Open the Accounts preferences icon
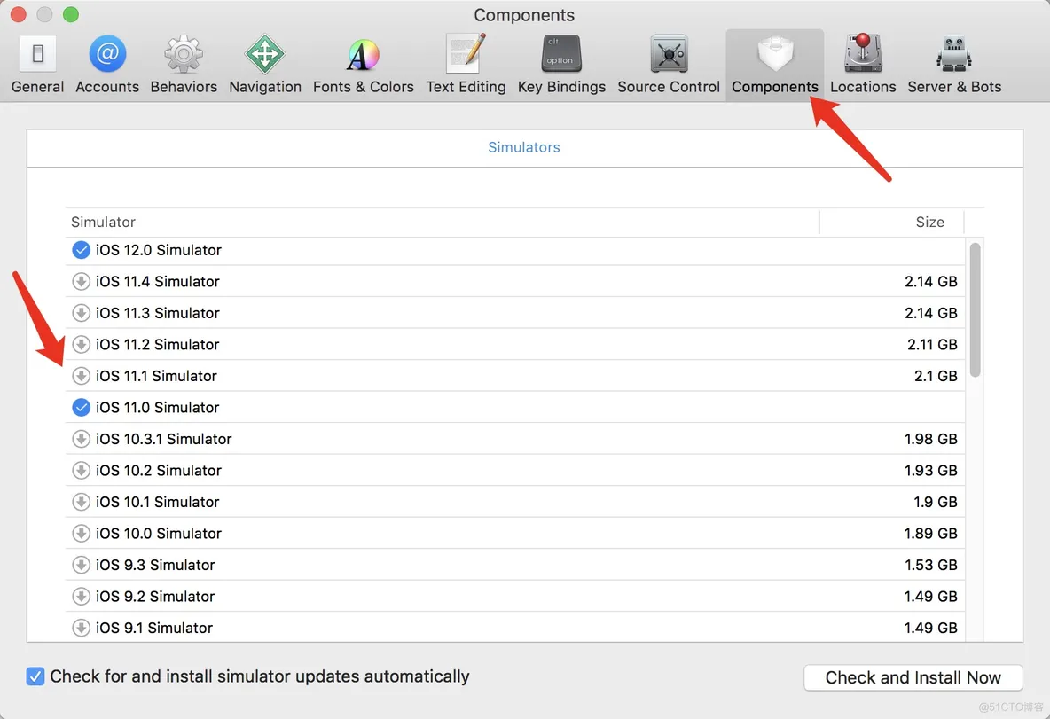This screenshot has width=1050, height=719. (x=107, y=53)
